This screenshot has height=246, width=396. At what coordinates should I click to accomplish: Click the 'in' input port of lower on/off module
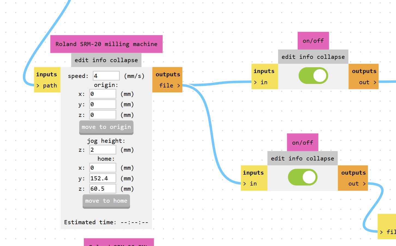250,184
